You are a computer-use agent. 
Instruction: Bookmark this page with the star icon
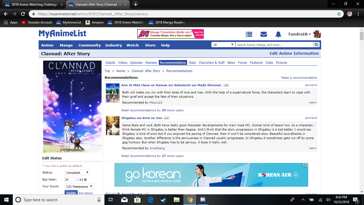click(x=339, y=14)
